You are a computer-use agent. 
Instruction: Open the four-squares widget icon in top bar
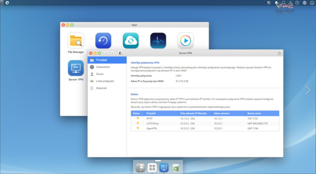coord(269,3)
